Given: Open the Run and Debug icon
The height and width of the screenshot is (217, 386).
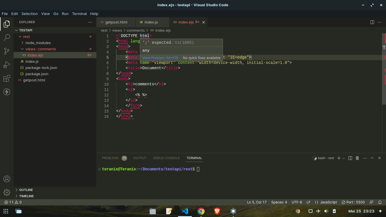Looking at the screenshot, I should [7, 65].
